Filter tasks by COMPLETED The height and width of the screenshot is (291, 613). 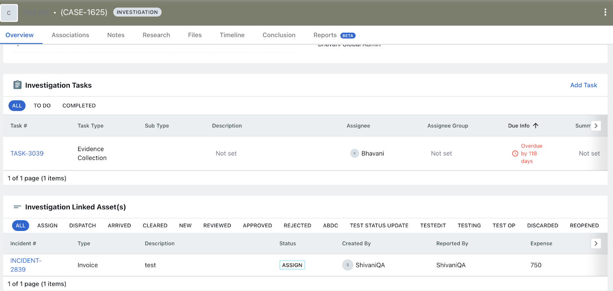click(x=79, y=106)
